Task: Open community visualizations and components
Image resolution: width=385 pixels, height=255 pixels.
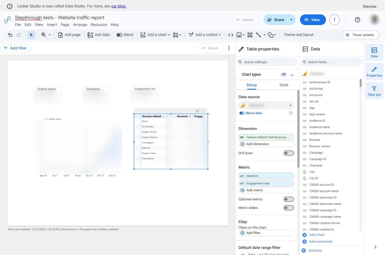Action: click(x=177, y=35)
